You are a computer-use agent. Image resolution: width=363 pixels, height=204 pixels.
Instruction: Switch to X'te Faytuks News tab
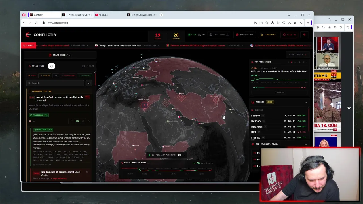[77, 15]
